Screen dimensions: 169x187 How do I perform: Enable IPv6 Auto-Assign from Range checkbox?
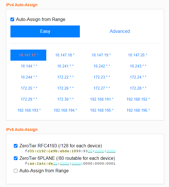pos(16,171)
